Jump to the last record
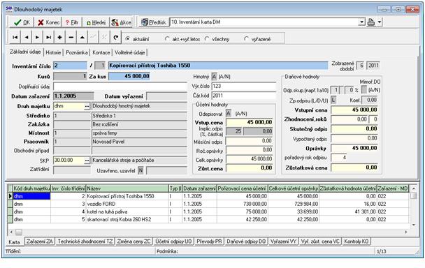 click(x=48, y=38)
